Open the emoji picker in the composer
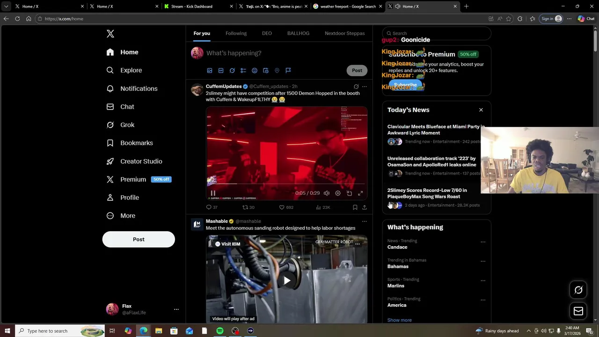The image size is (599, 337). point(255,70)
